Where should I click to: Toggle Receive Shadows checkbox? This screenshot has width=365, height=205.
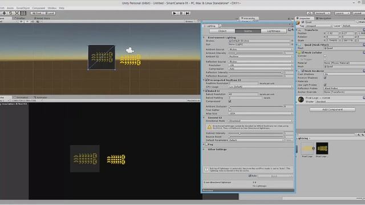[x=325, y=77]
